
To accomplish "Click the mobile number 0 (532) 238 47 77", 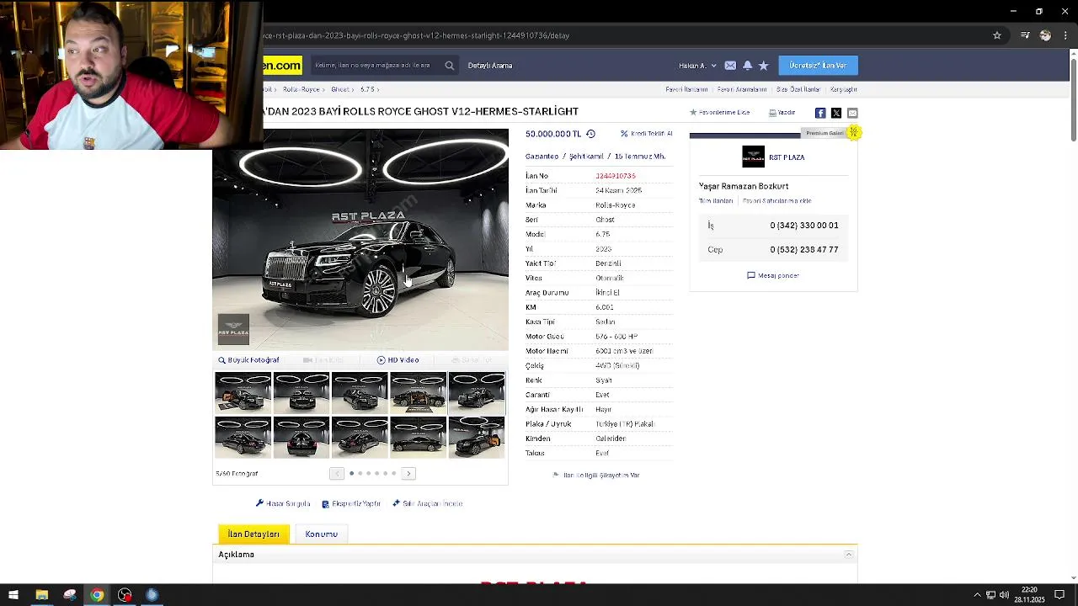I will [803, 250].
